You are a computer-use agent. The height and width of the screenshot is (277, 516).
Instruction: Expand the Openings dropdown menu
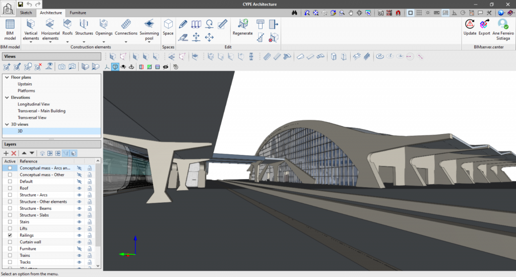point(103,42)
